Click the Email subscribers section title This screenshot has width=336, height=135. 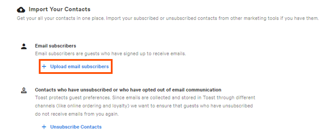click(55, 46)
